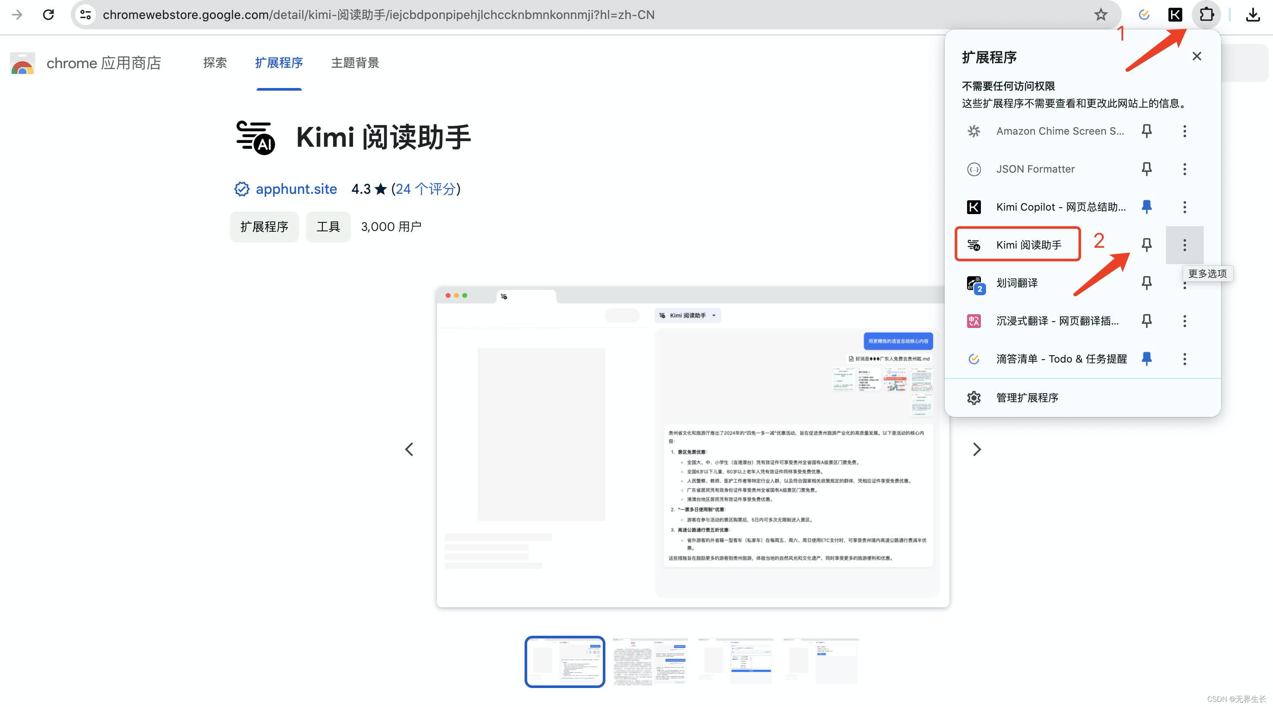The height and width of the screenshot is (707, 1273).
Task: Unpin the Kimi Copilot extension
Action: pyautogui.click(x=1146, y=207)
